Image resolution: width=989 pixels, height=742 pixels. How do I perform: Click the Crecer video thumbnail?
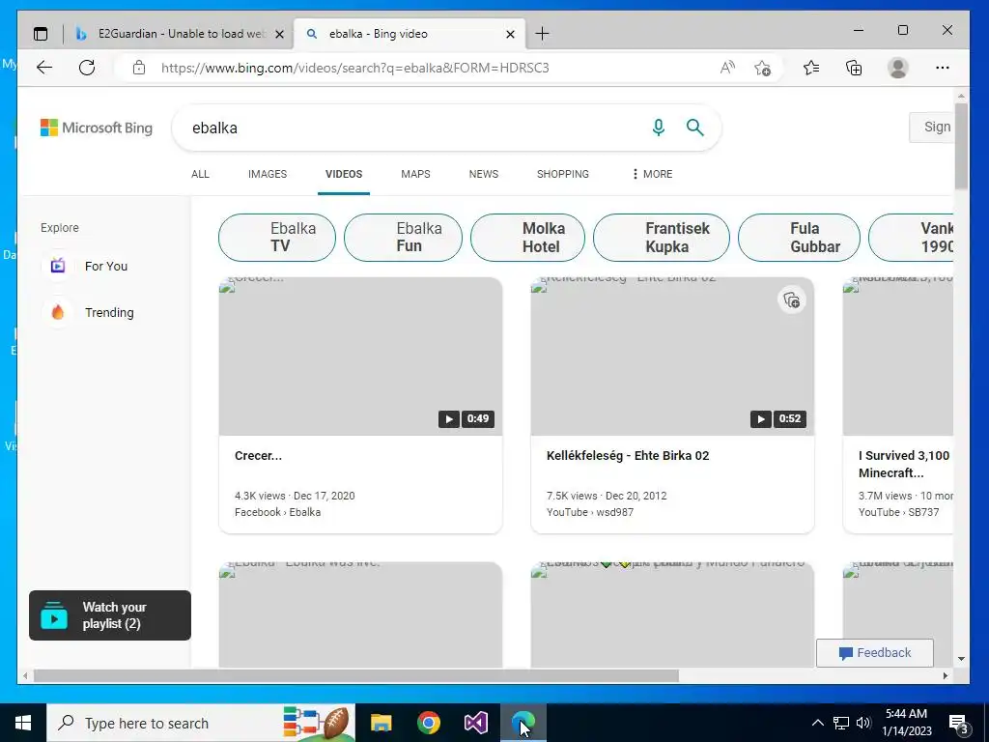[x=361, y=357]
